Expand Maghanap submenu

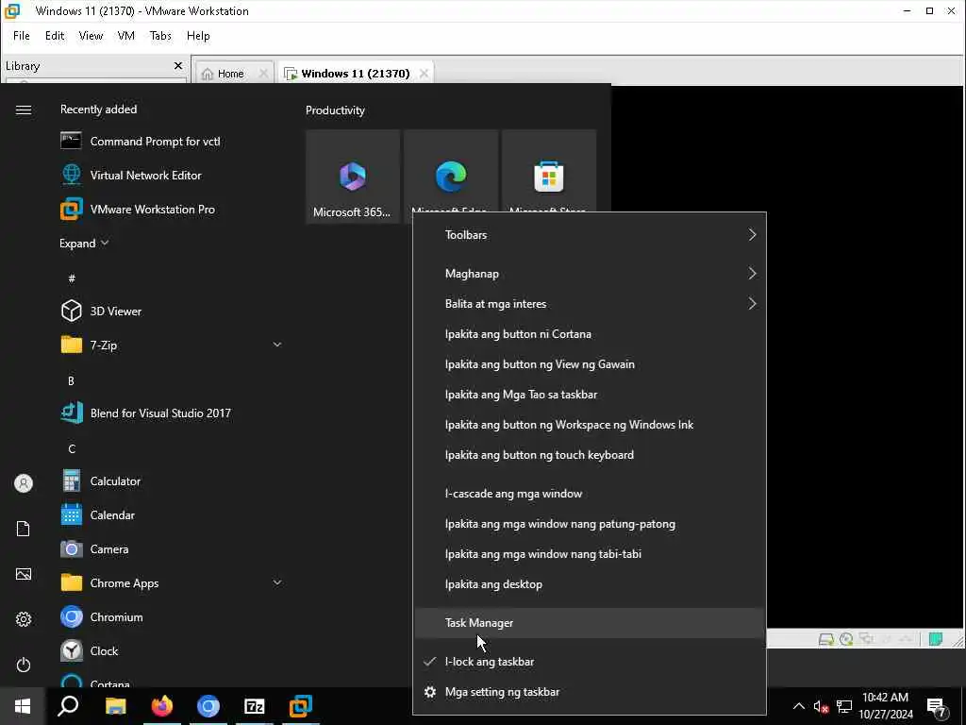(590, 273)
